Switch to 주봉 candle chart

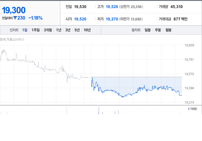click(158, 30)
